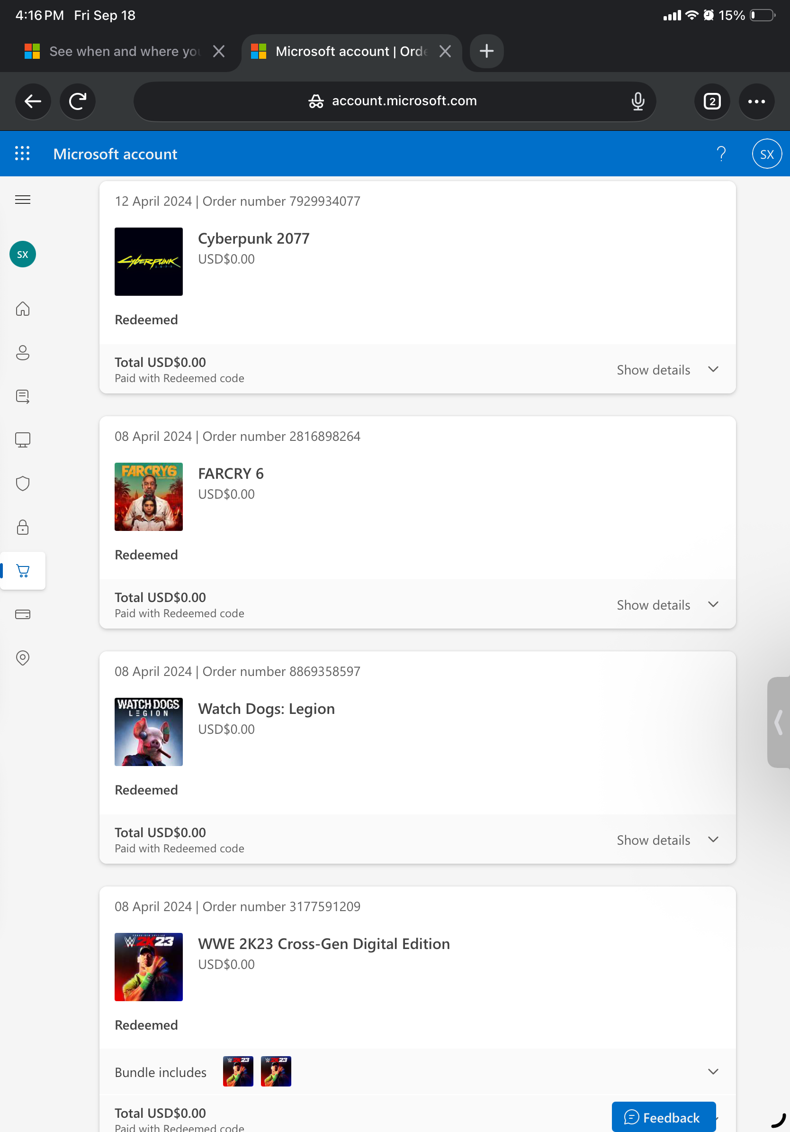Open Services & subscriptions sidebar icon
Image resolution: width=790 pixels, height=1132 pixels.
[x=23, y=396]
